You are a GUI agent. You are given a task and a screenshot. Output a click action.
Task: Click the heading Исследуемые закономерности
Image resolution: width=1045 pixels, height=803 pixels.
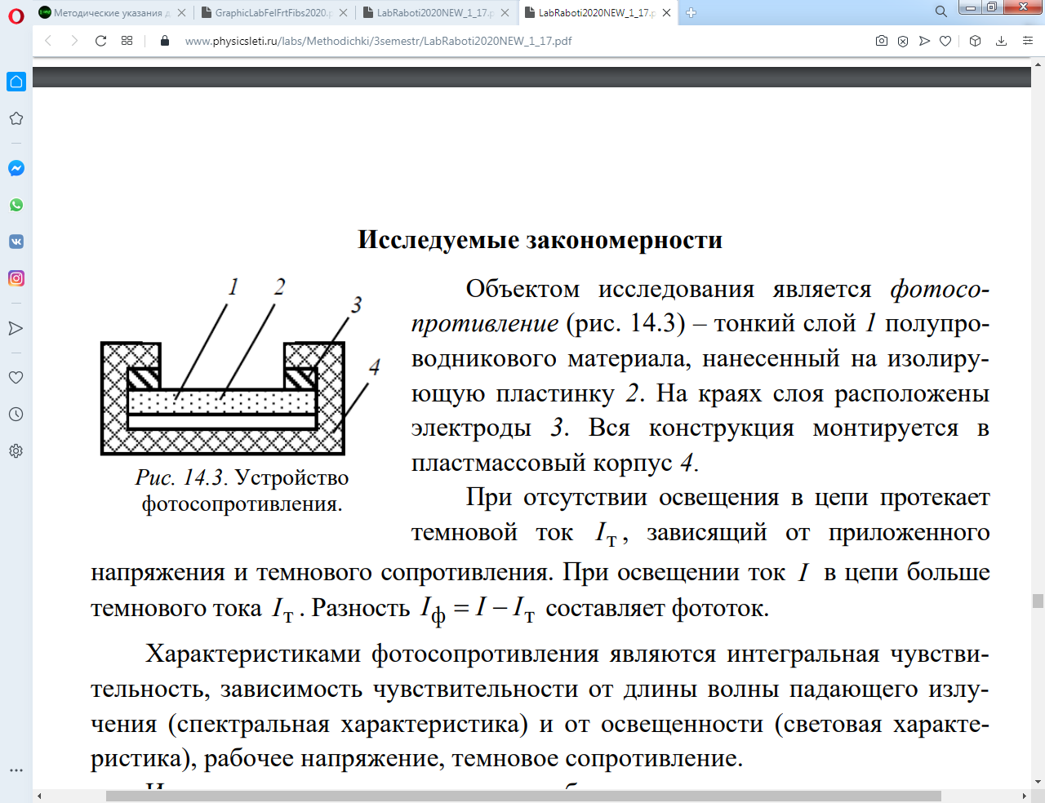coord(540,239)
